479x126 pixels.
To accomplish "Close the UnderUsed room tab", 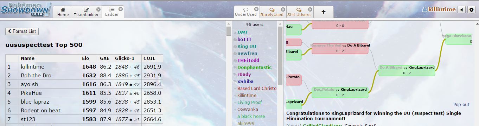I will tap(256, 9).
